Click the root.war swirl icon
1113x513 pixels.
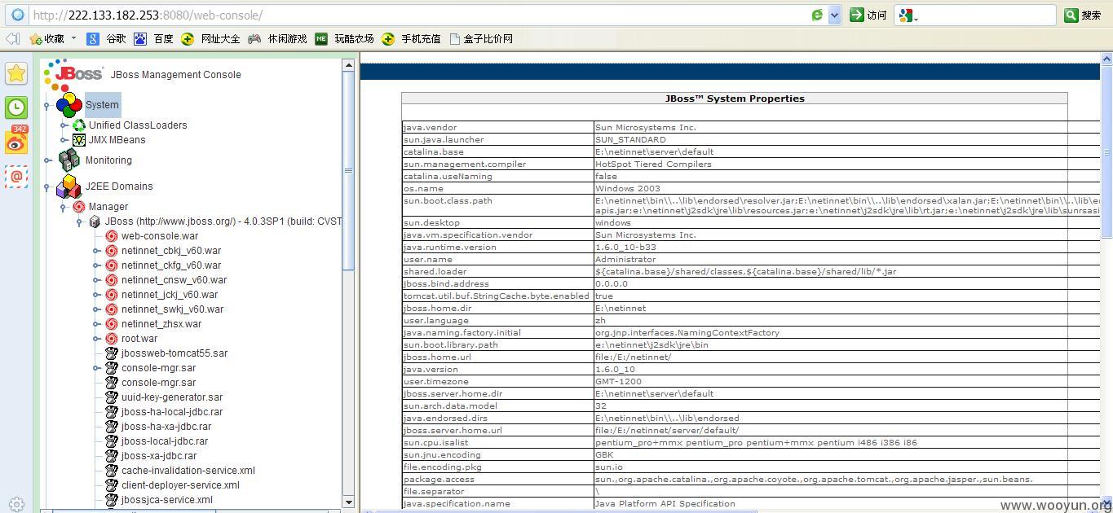pos(112,339)
